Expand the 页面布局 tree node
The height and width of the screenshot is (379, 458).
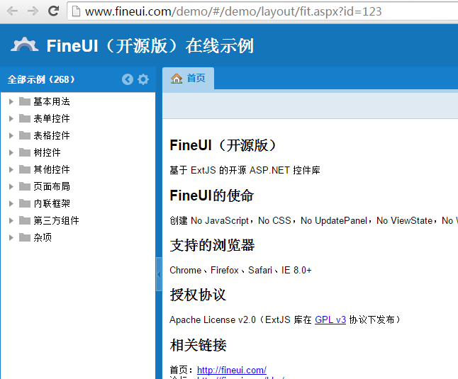11,186
